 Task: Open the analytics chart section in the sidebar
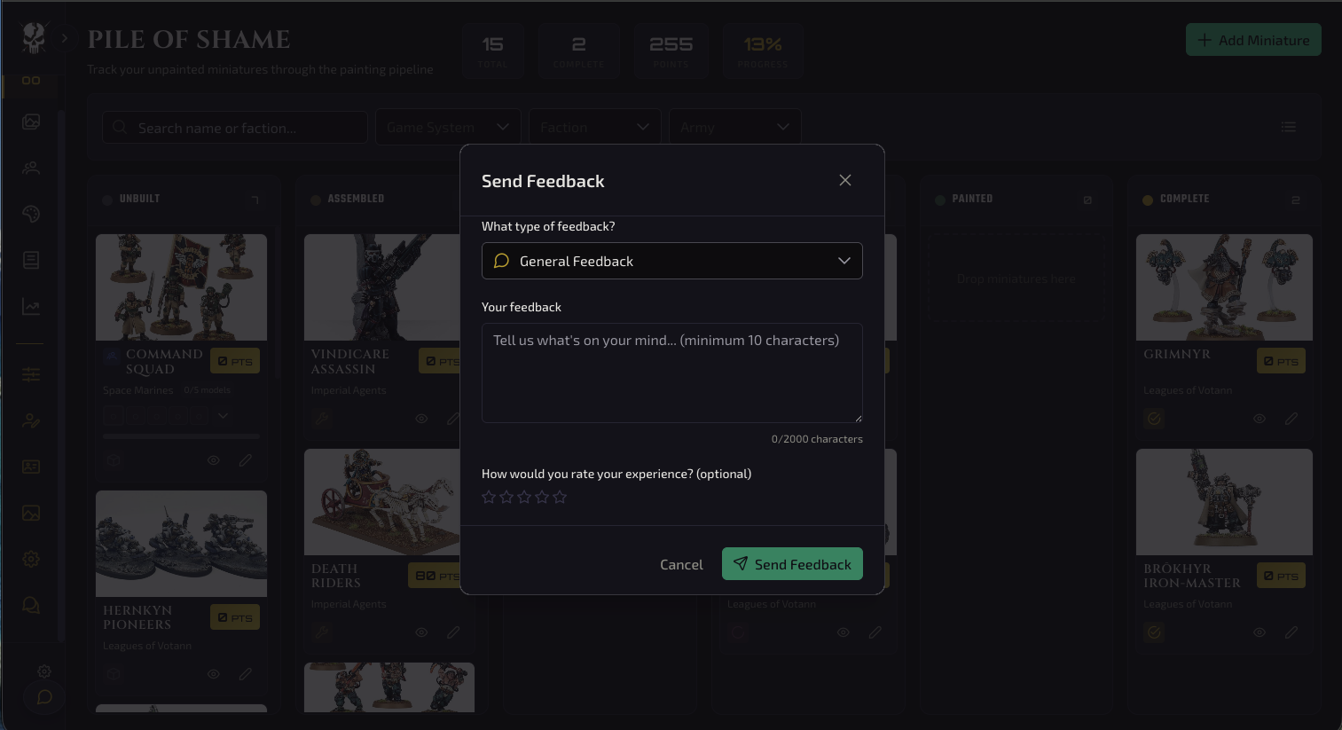[31, 307]
